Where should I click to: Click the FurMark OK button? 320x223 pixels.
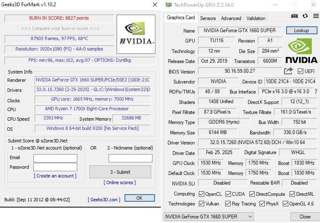(x=140, y=198)
